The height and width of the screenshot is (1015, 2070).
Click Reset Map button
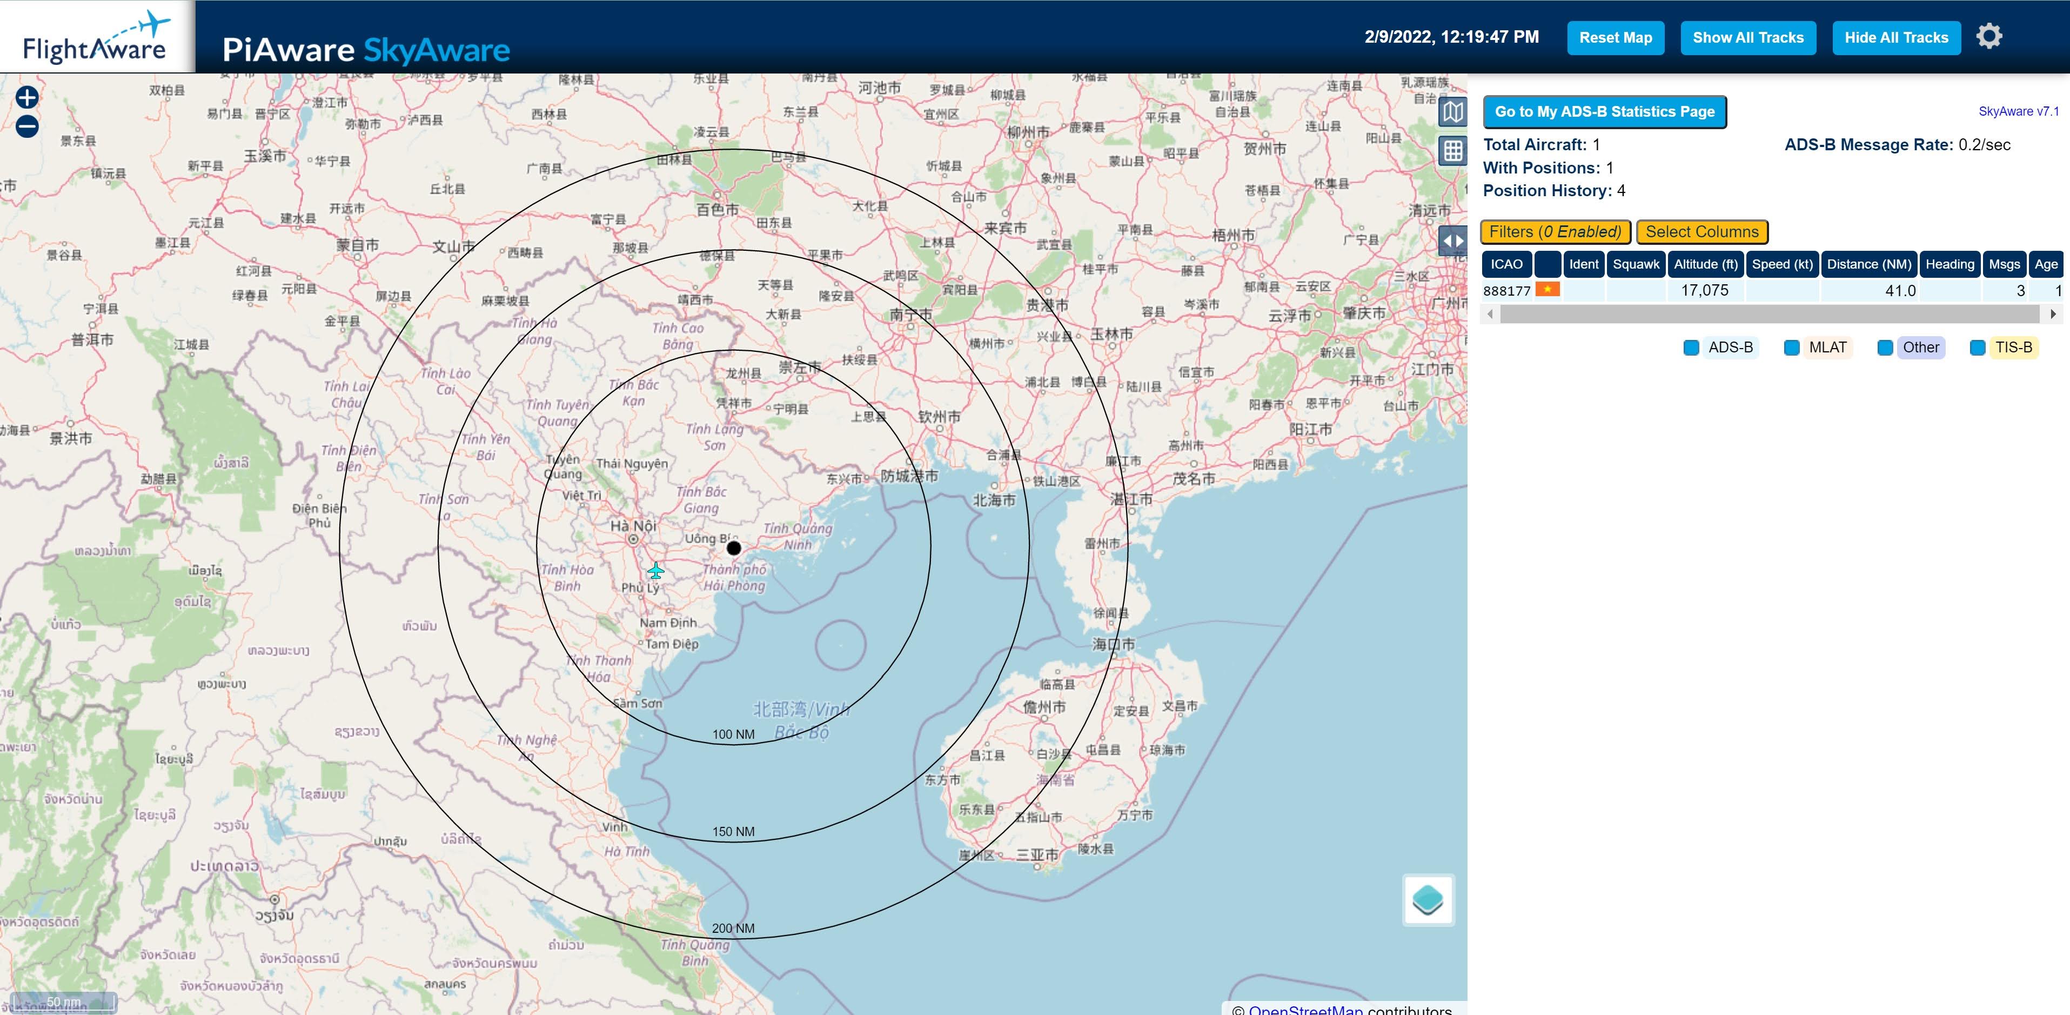click(x=1615, y=38)
